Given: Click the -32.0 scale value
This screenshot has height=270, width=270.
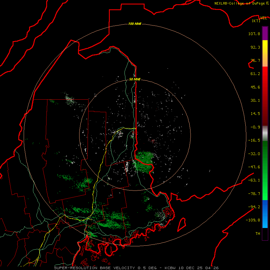Looking at the screenshot, I should coord(254,154).
